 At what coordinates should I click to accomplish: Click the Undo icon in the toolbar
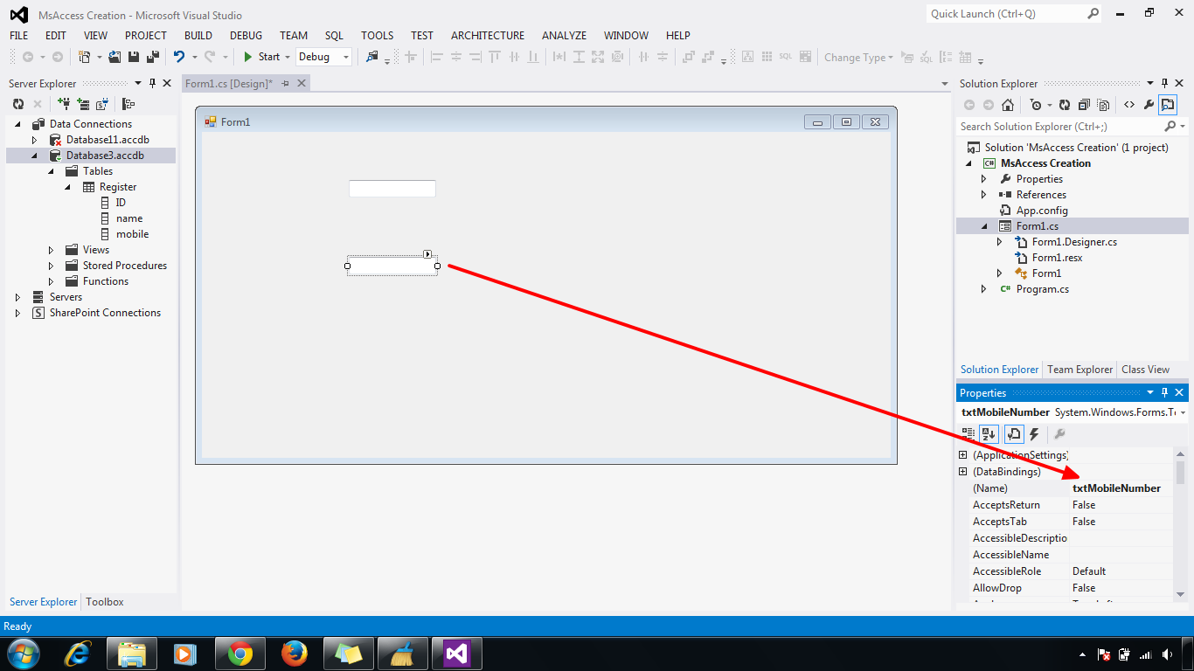point(181,56)
